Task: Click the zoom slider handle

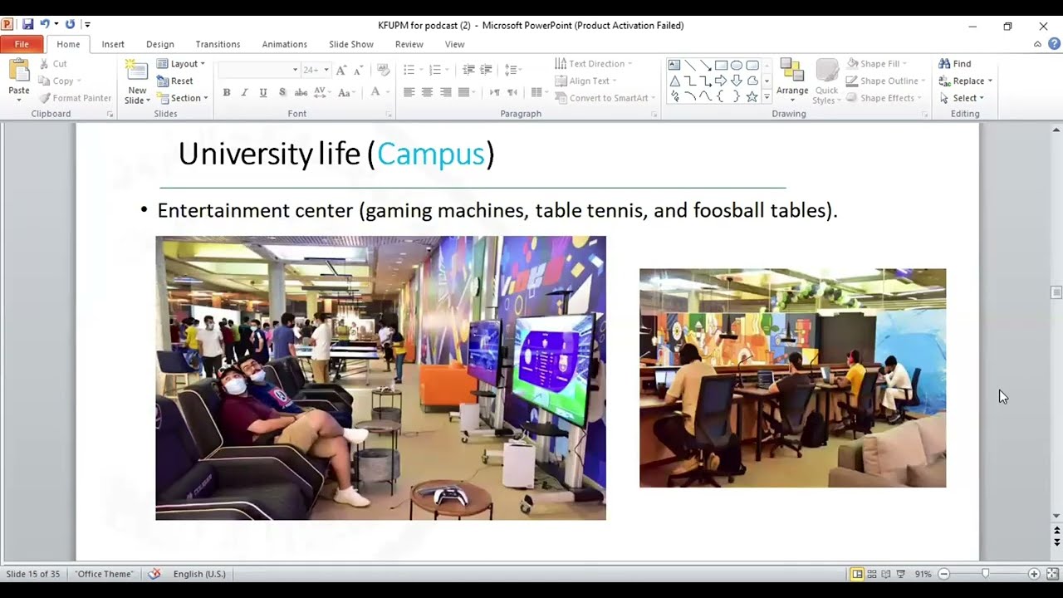Action: click(985, 574)
